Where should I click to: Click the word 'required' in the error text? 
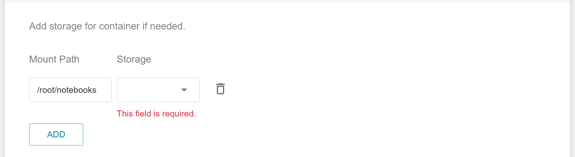click(x=179, y=114)
